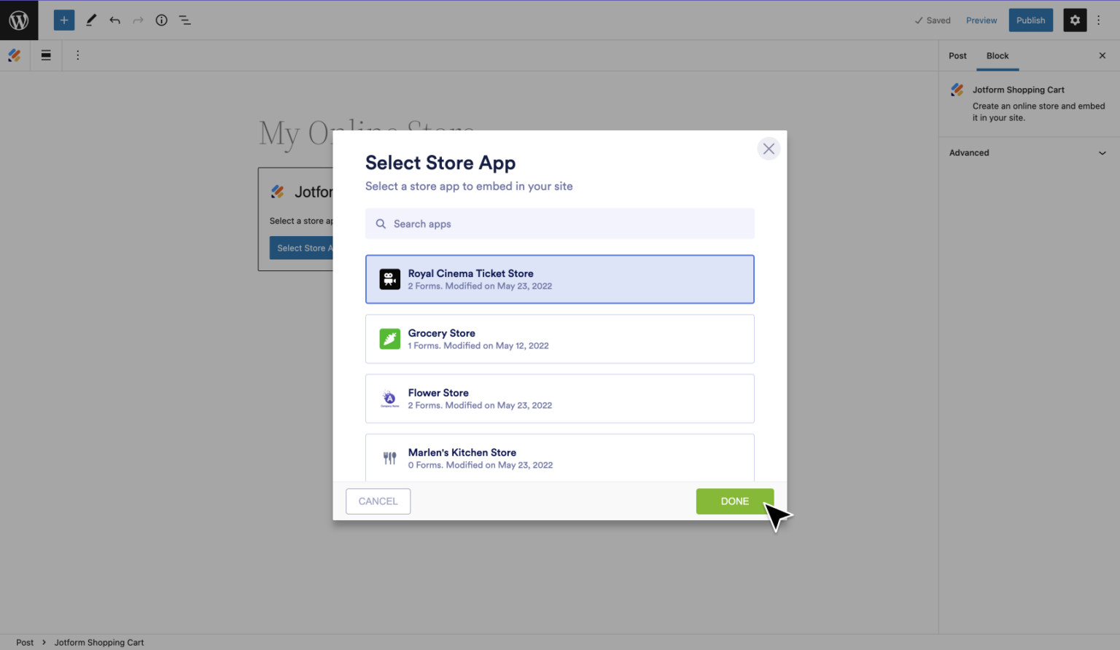Open editor settings via the gear icon
The image size is (1120, 650).
click(1075, 20)
